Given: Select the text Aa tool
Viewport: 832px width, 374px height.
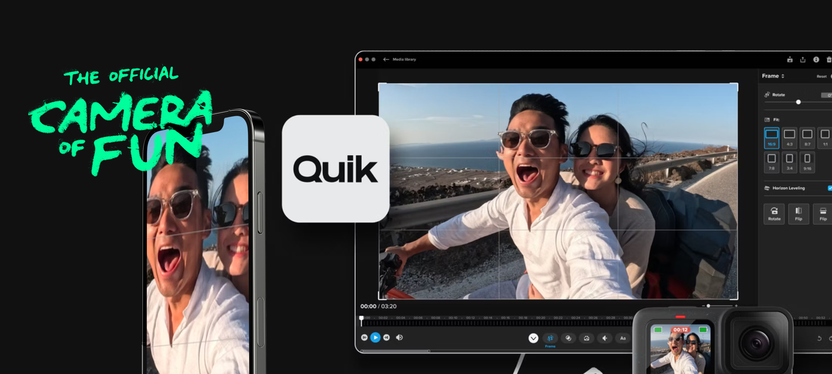Looking at the screenshot, I should [623, 338].
